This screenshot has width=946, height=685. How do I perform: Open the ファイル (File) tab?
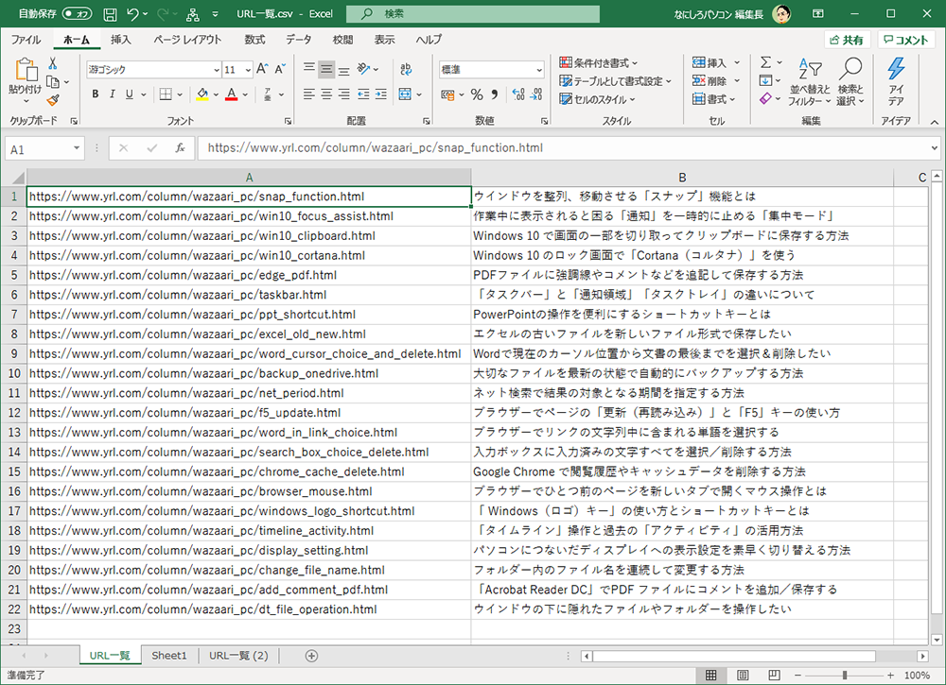point(26,40)
